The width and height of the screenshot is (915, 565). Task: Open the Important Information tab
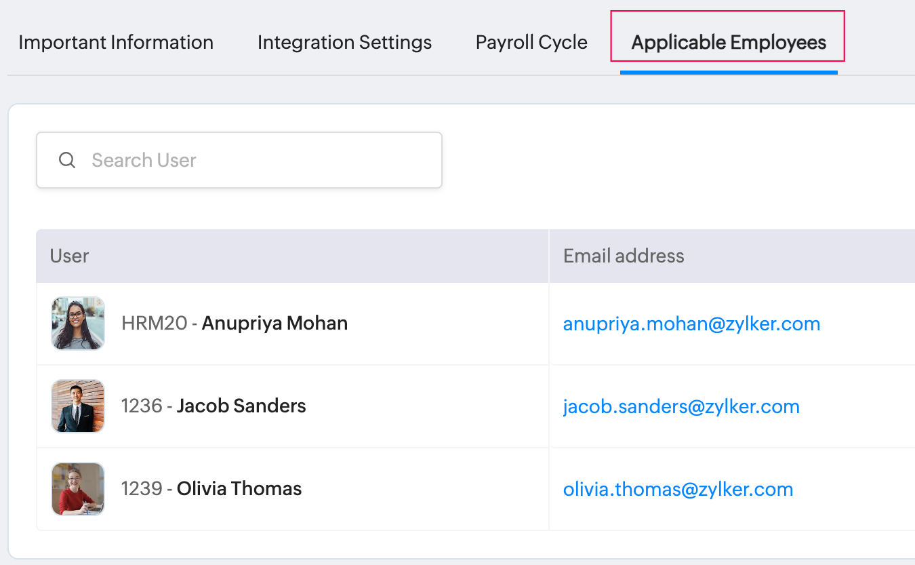coord(116,42)
